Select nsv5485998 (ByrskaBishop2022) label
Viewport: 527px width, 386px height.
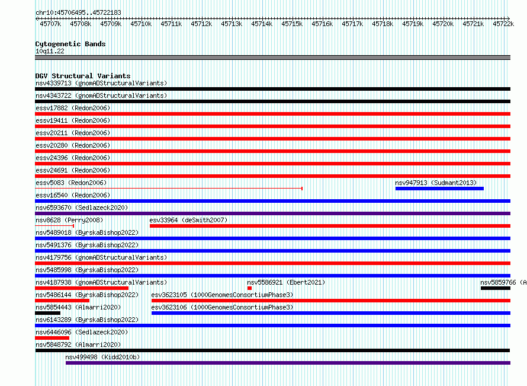click(87, 270)
